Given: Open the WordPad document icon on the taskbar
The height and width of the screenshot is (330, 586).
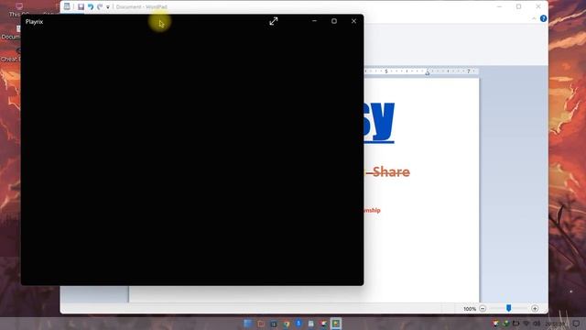Looking at the screenshot, I should 311,324.
